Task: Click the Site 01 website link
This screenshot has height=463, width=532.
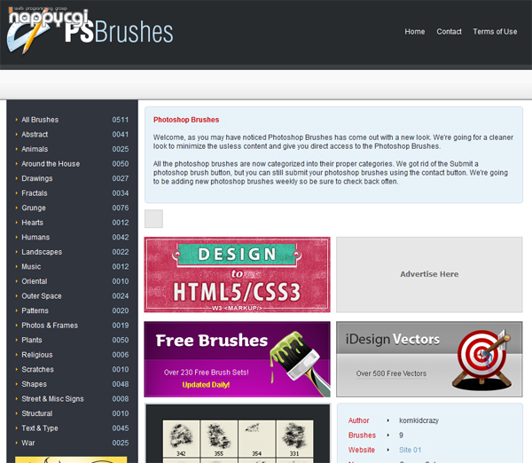Action: tap(410, 450)
